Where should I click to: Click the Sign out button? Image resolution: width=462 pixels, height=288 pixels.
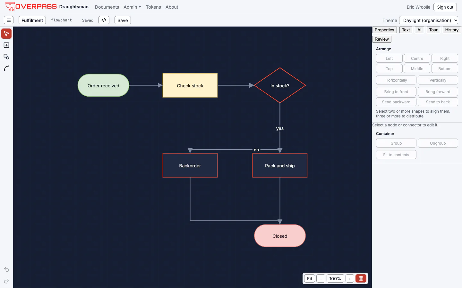445,7
